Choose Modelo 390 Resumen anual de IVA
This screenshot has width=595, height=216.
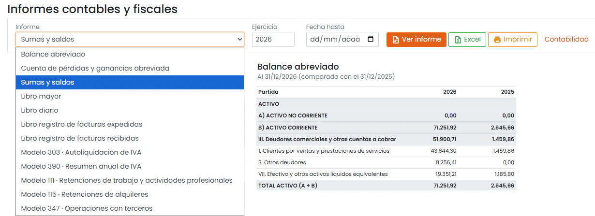(x=130, y=166)
